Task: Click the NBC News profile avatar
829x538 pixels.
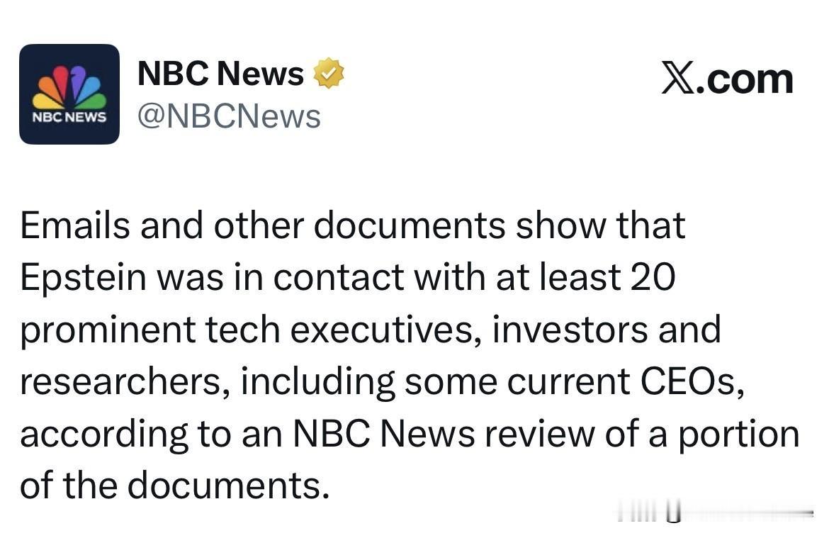Action: pos(69,94)
